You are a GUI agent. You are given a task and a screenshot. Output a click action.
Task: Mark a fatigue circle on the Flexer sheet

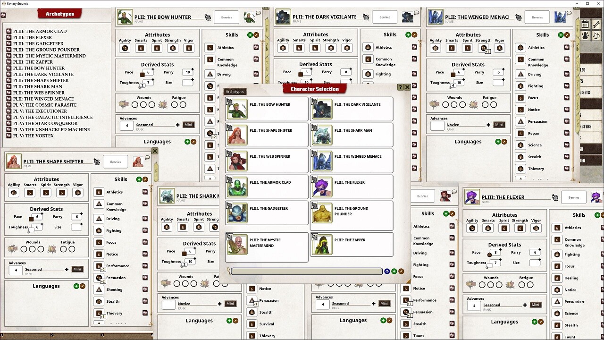point(522,284)
